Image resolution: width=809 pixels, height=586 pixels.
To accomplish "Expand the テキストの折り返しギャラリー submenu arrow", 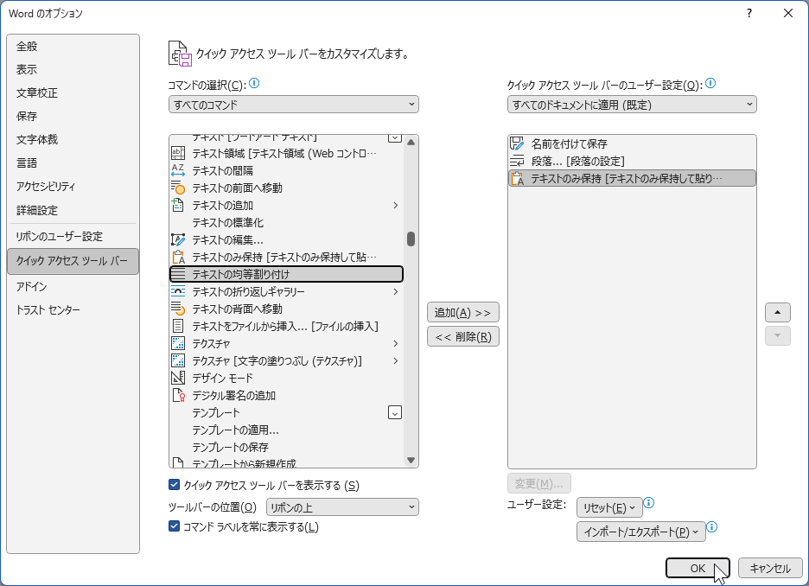I will (x=396, y=291).
